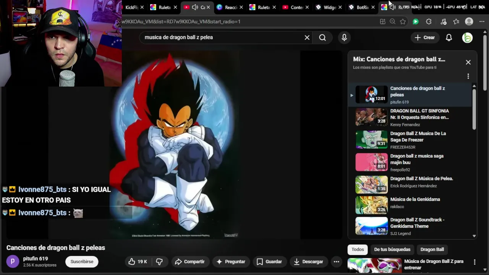Select the De tus búsquedas chip

[x=392, y=249]
